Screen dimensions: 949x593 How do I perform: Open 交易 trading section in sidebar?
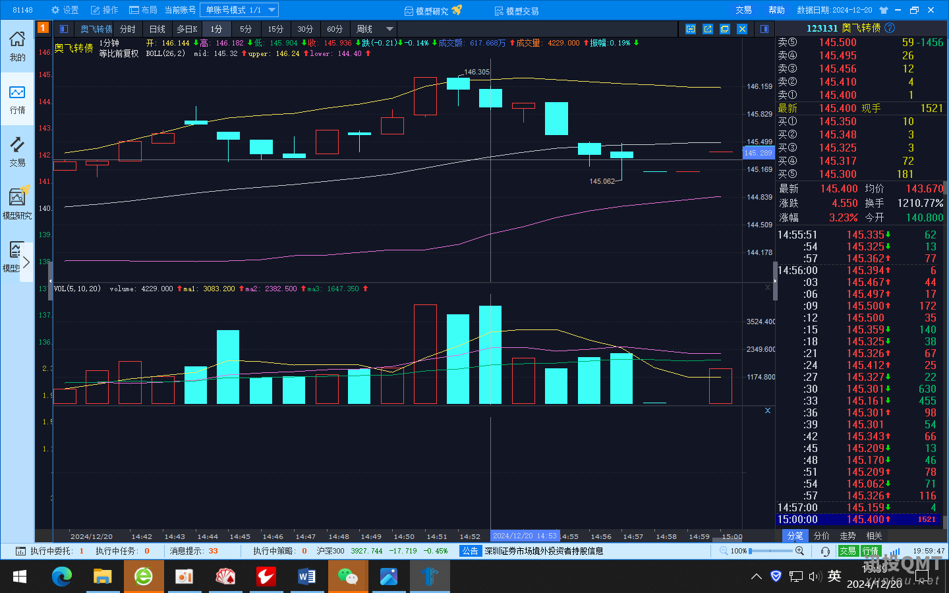point(17,152)
